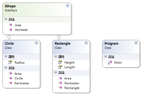
Task: Click the Program class title
Action: tap(111, 44)
